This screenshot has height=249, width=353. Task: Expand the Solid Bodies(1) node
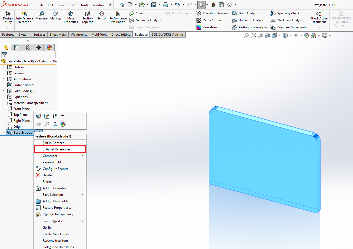point(3,91)
